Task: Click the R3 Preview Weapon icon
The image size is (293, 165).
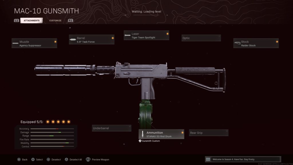Action: coord(88,159)
